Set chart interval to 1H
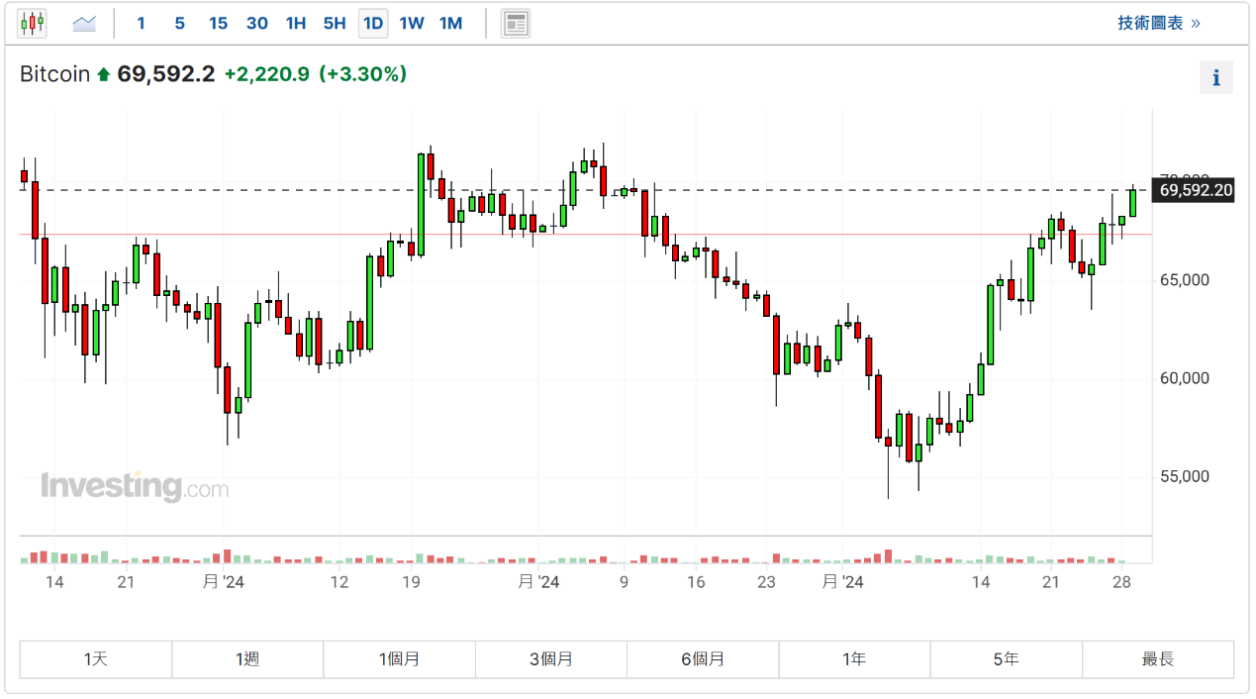The image size is (1256, 699). click(295, 23)
